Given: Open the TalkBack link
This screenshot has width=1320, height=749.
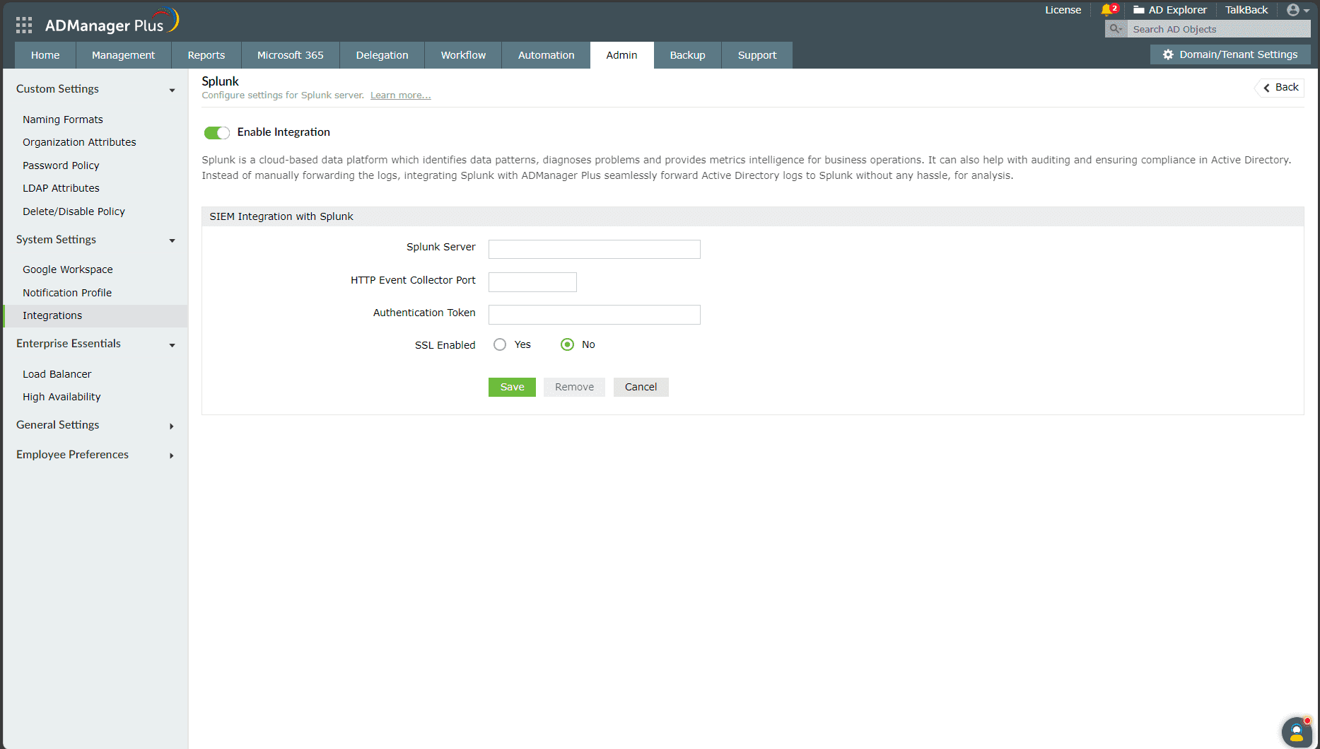Looking at the screenshot, I should coord(1246,10).
